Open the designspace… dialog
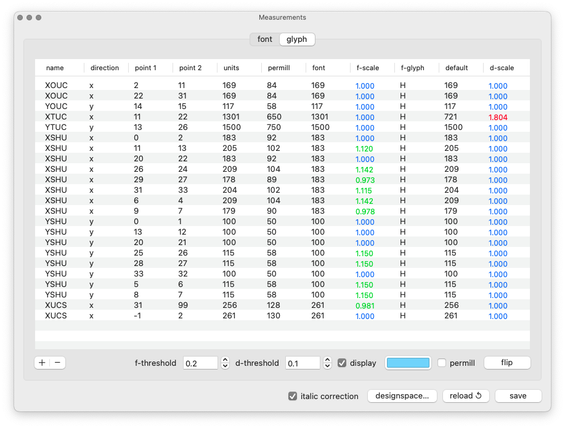The height and width of the screenshot is (428, 565). tap(402, 396)
